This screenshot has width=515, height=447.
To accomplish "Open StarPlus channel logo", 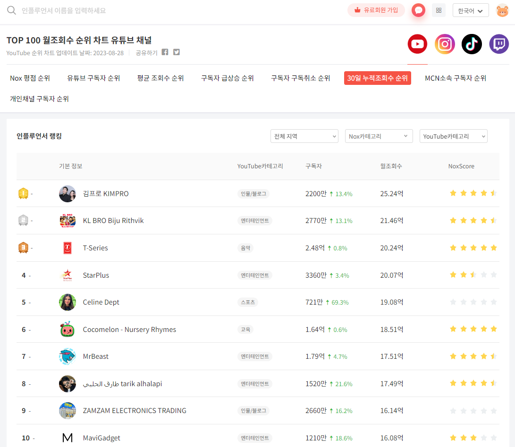I will tap(68, 275).
